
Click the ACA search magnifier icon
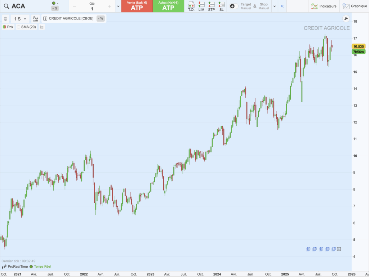(x=6, y=6)
